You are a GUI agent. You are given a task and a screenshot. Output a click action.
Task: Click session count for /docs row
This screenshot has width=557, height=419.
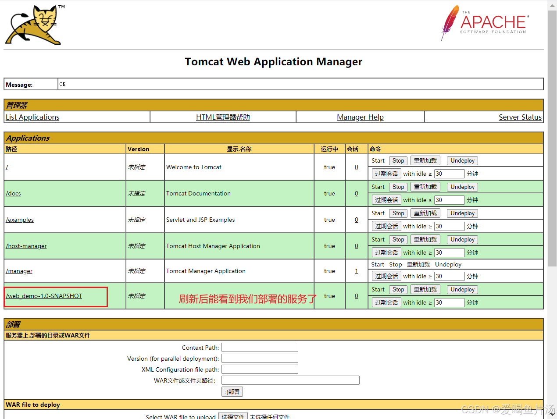356,193
